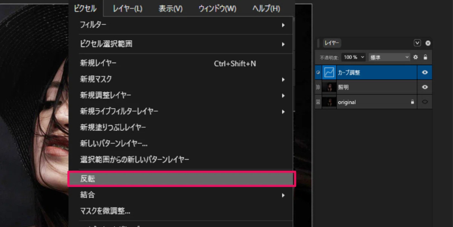453x227 pixels.
Task: Open the 標準 blend mode dropdown
Action: click(x=390, y=57)
